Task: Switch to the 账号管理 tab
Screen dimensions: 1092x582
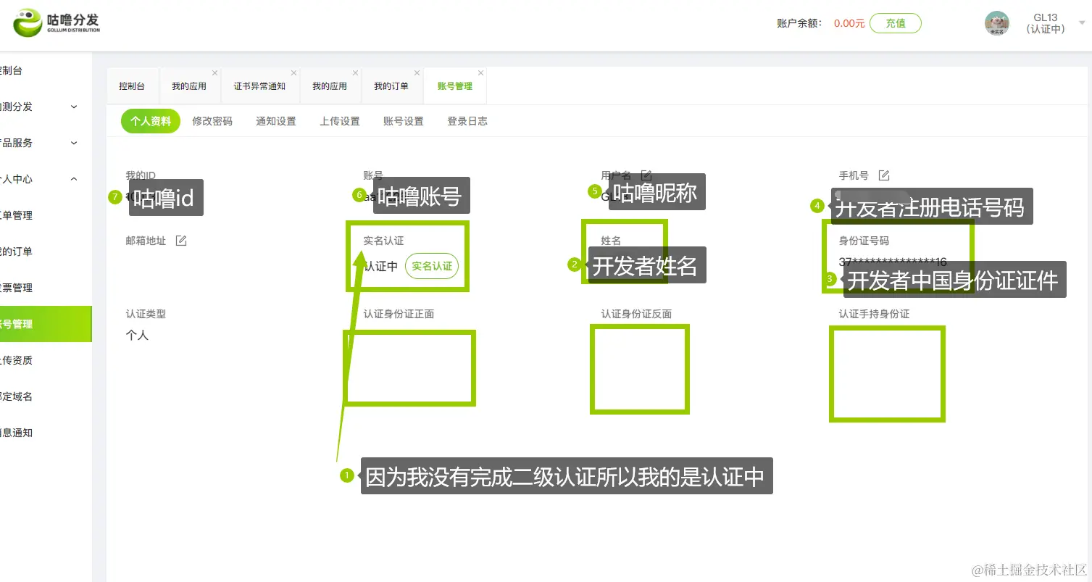Action: tap(454, 85)
